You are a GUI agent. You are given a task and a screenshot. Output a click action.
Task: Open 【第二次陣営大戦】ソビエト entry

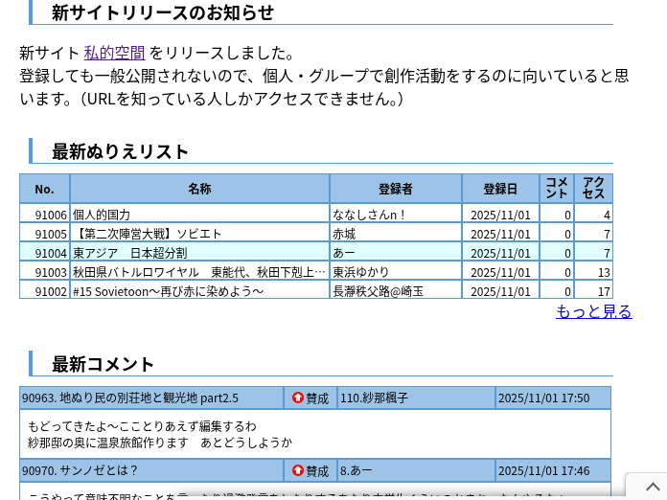(147, 234)
